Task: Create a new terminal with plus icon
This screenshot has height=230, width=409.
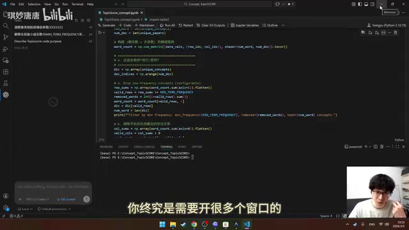Action: (366, 147)
